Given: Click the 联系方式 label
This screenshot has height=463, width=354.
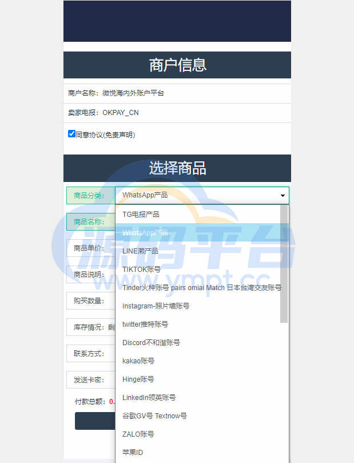Looking at the screenshot, I should point(89,354).
